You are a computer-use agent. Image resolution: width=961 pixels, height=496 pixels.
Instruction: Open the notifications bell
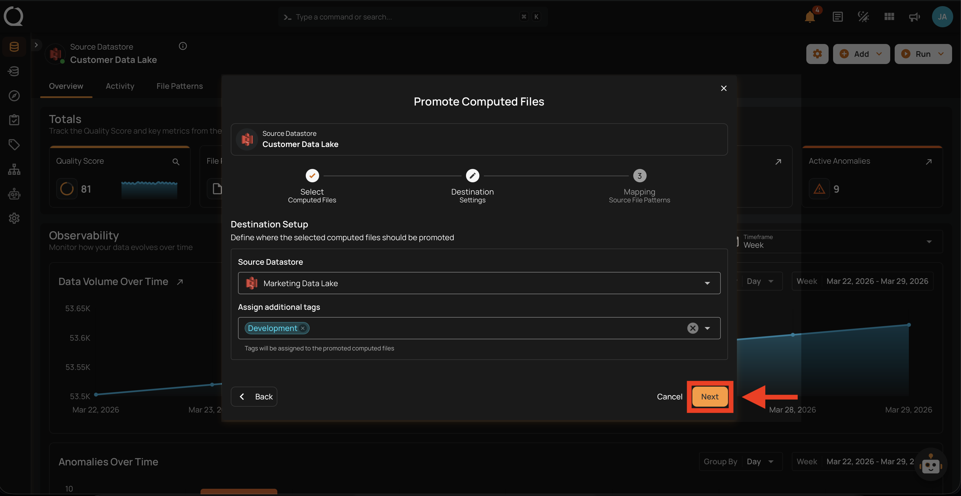point(810,17)
